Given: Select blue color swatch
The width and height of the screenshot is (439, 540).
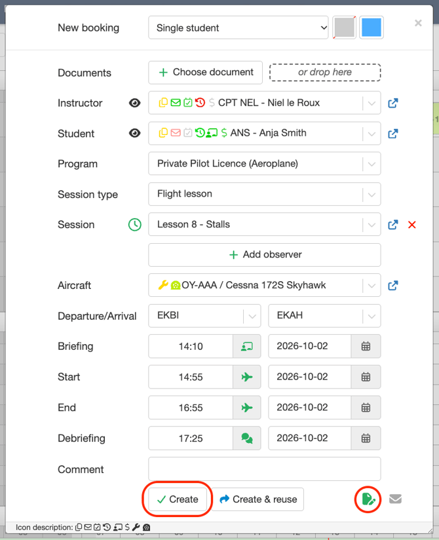Looking at the screenshot, I should [372, 28].
